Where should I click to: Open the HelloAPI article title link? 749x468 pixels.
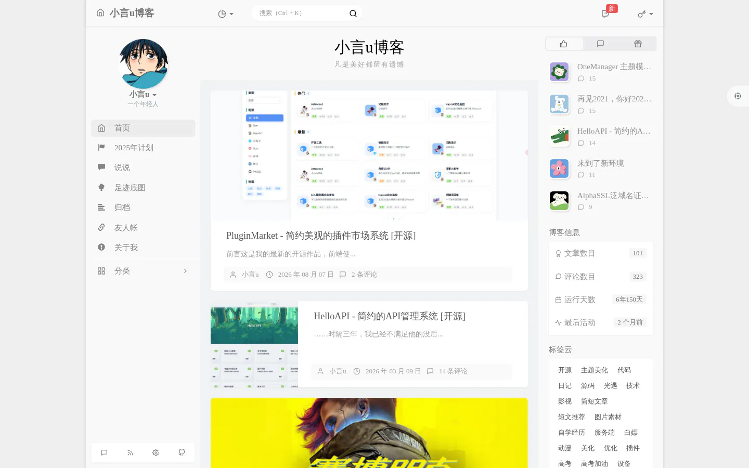390,316
